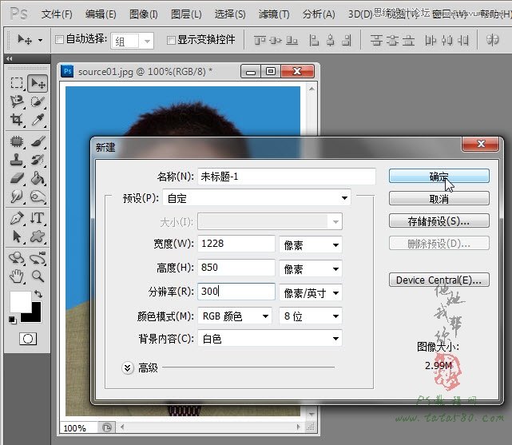The width and height of the screenshot is (512, 445).
Task: Click the 存储预设(S)... button
Action: (439, 221)
